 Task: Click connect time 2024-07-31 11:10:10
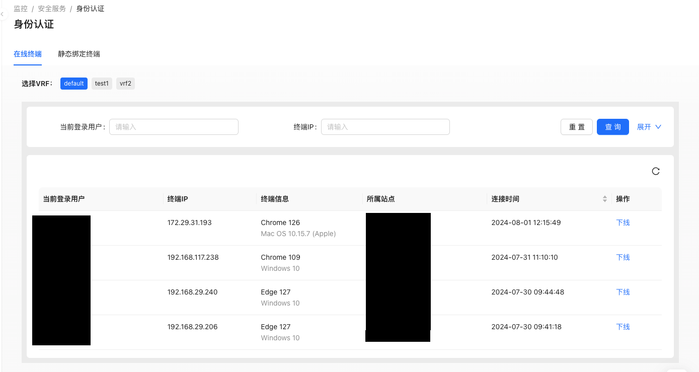(524, 257)
